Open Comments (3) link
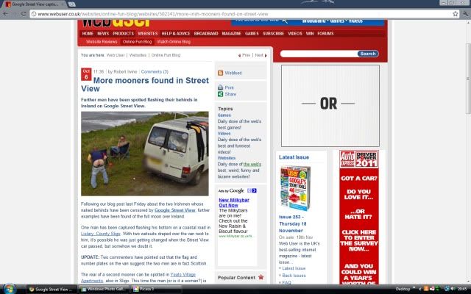This screenshot has height=294, width=471. pyautogui.click(x=155, y=72)
